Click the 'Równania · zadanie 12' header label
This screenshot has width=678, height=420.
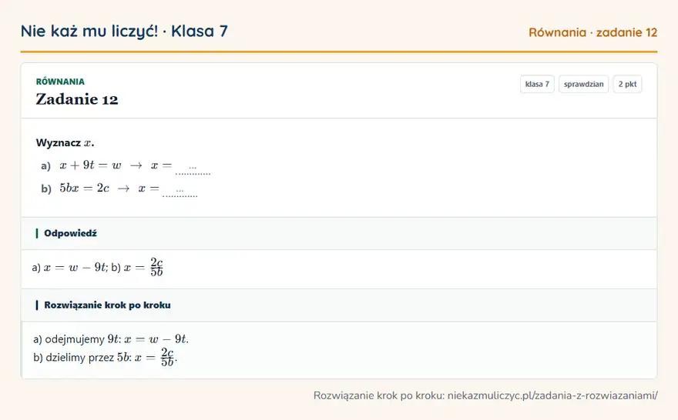click(592, 32)
